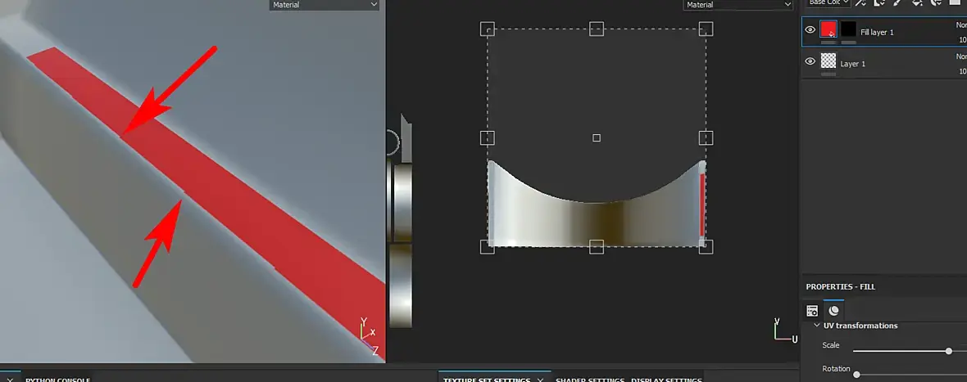Open the Material dropdown in the 3D viewport
Image resolution: width=967 pixels, height=382 pixels.
(x=324, y=5)
